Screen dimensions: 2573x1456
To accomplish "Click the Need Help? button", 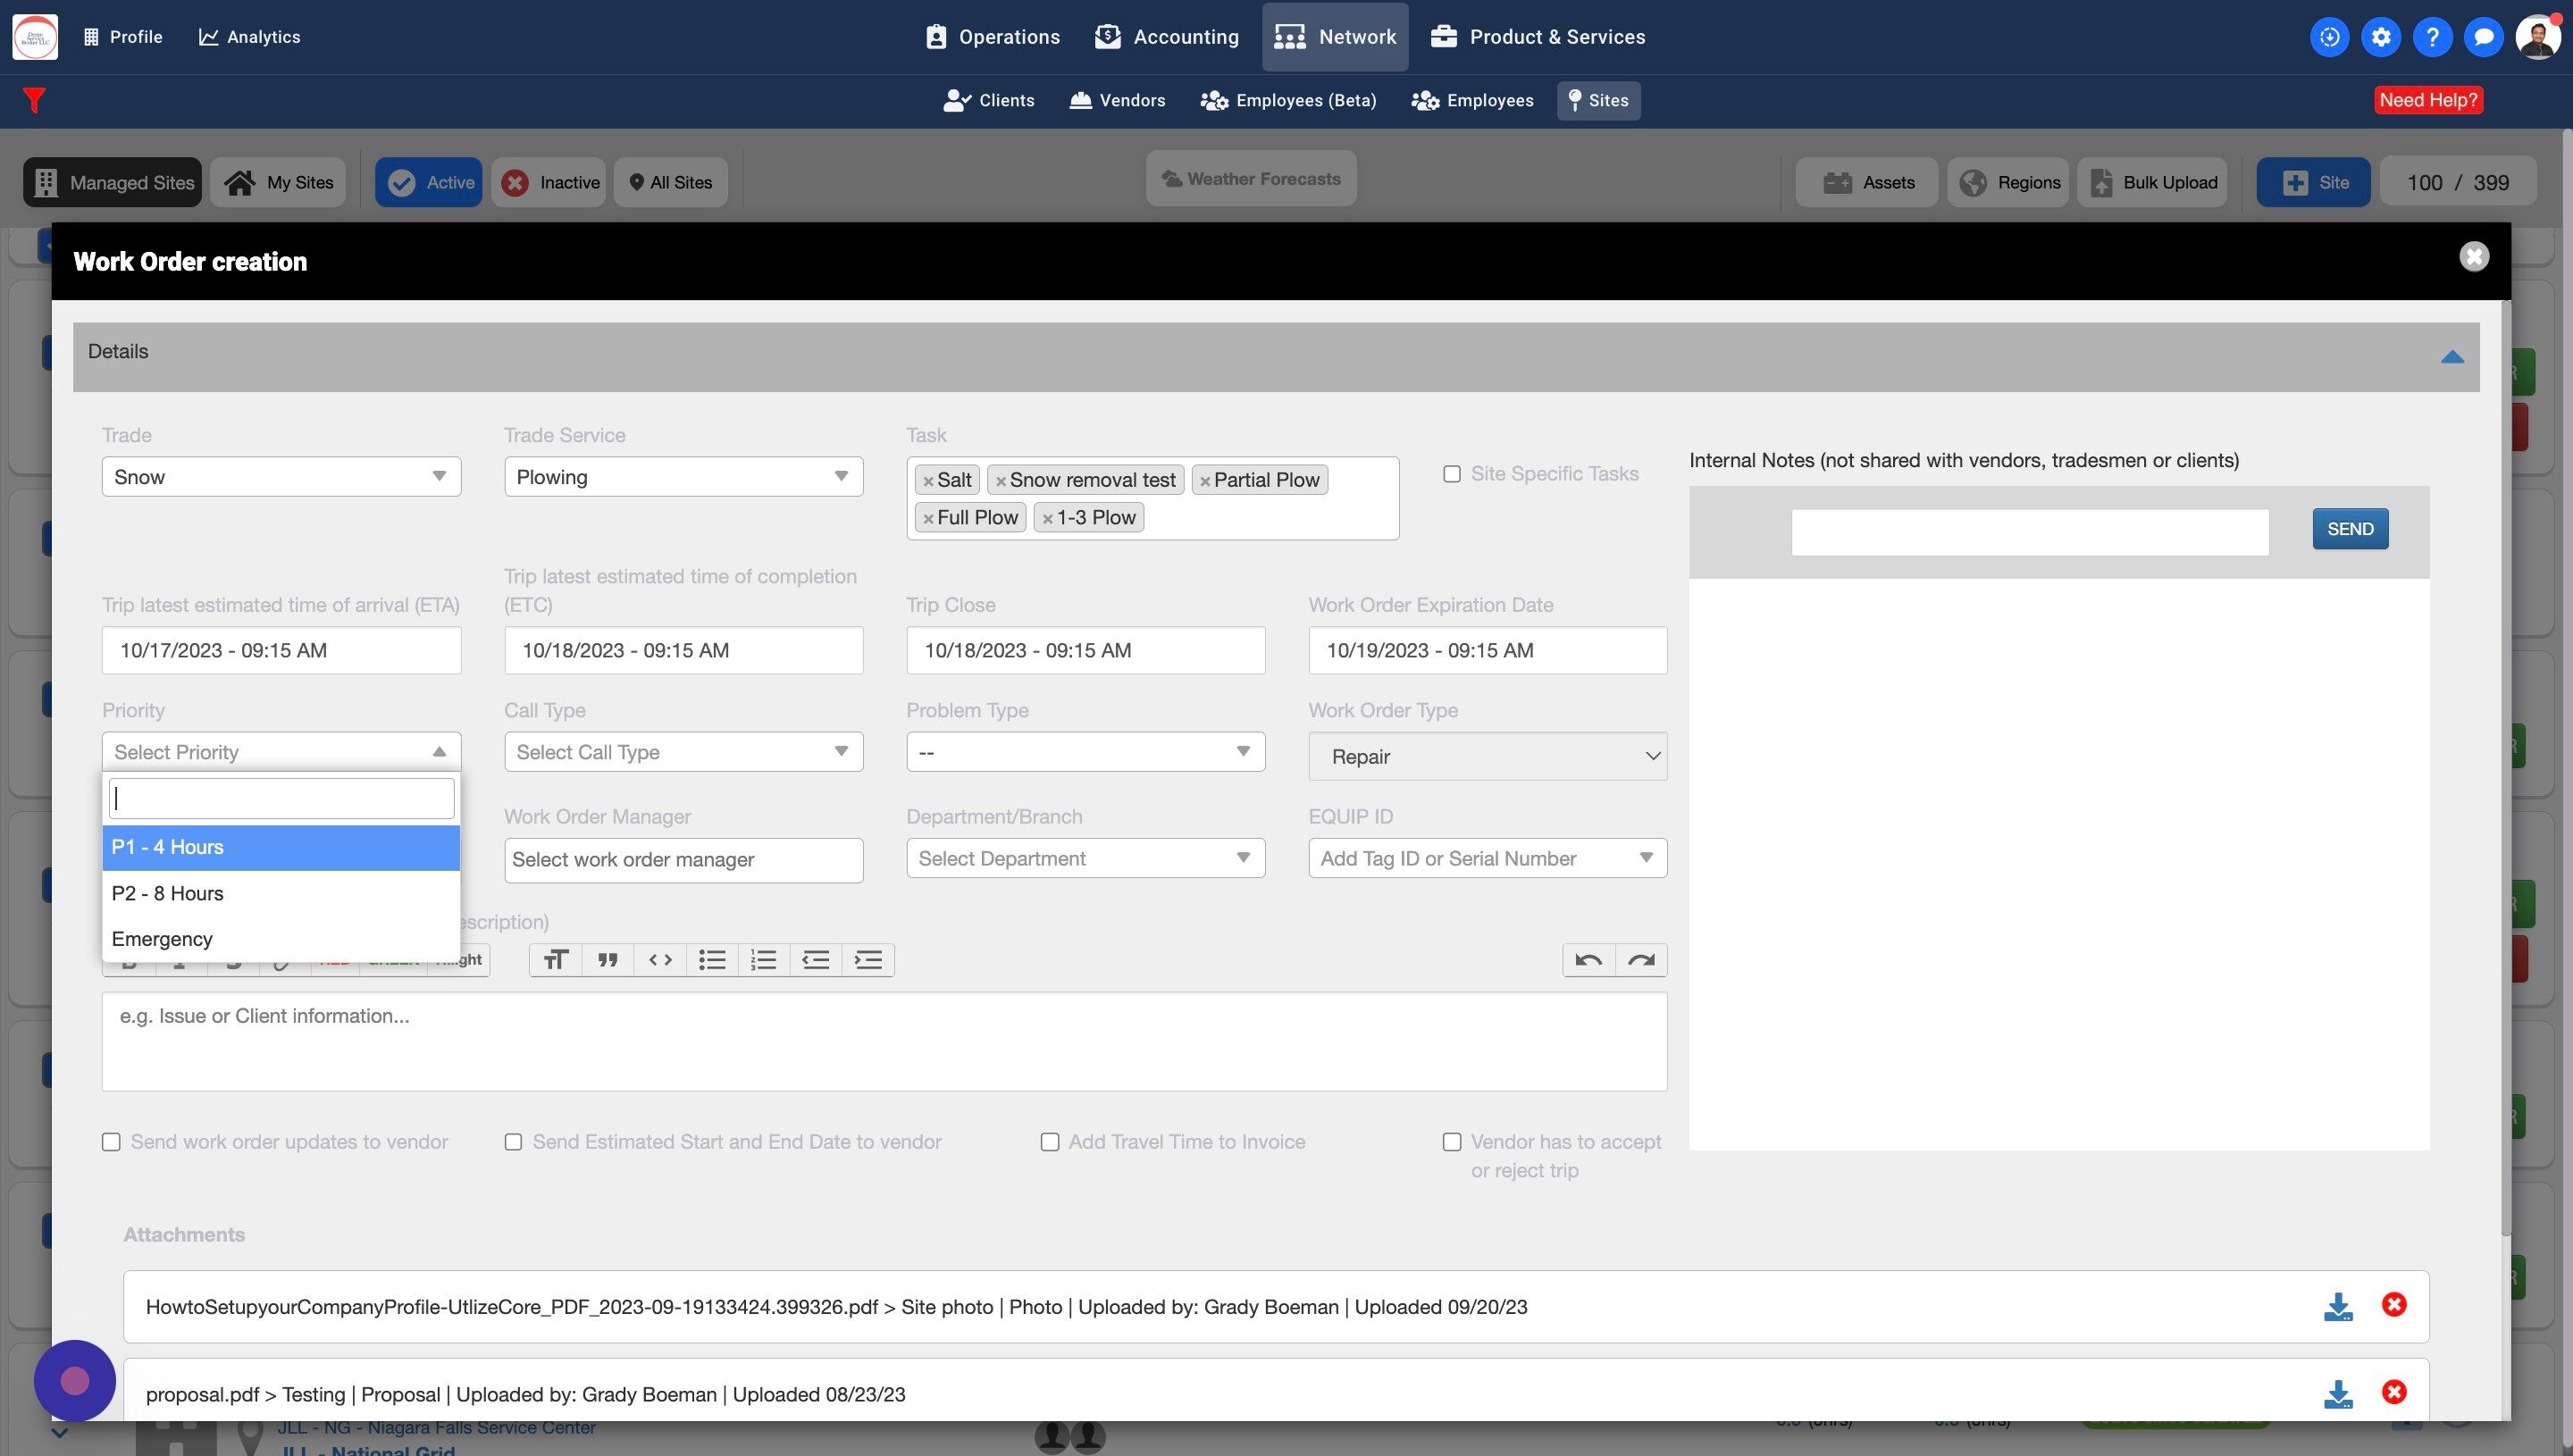I will (x=2427, y=100).
